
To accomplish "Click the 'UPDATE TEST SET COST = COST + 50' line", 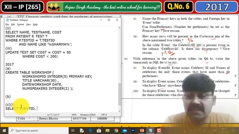I will point(38,52).
